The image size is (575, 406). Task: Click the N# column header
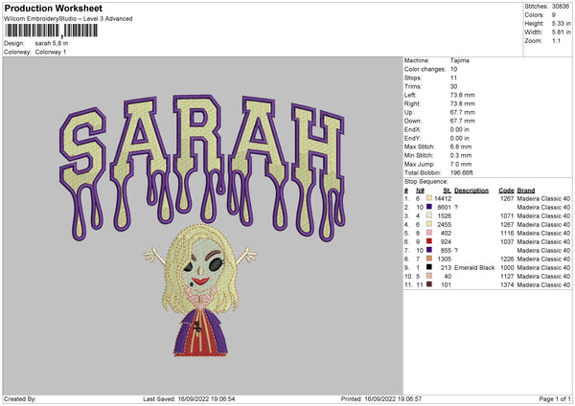click(422, 190)
